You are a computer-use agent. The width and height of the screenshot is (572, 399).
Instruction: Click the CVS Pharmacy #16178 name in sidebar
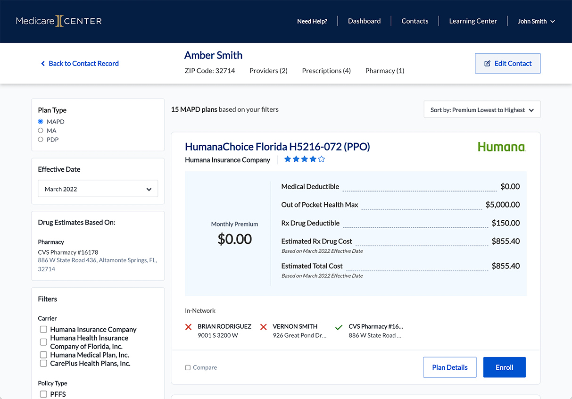(68, 252)
